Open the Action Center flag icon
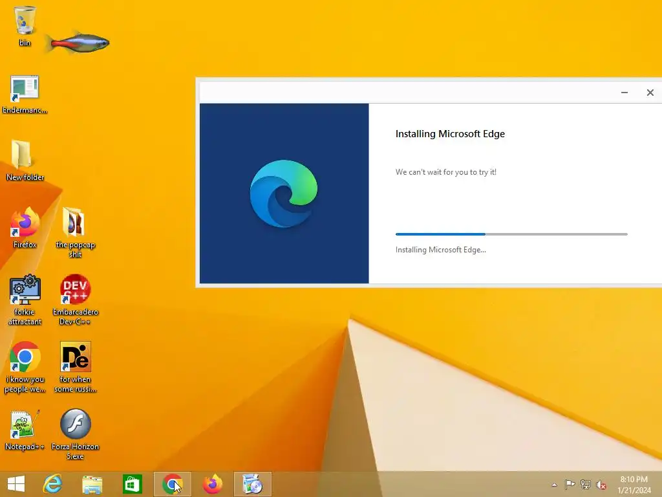Screen dimensions: 662x497 tap(570, 484)
